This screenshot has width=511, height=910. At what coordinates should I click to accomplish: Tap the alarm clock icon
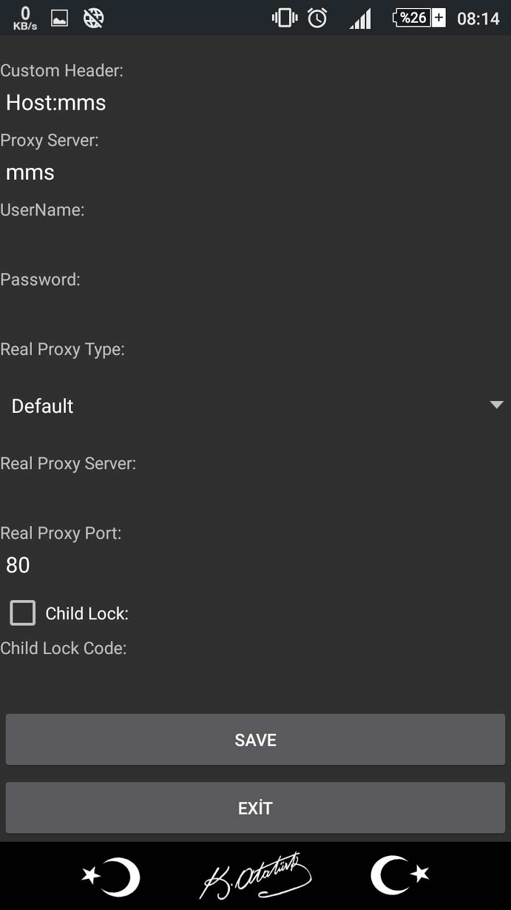[317, 18]
